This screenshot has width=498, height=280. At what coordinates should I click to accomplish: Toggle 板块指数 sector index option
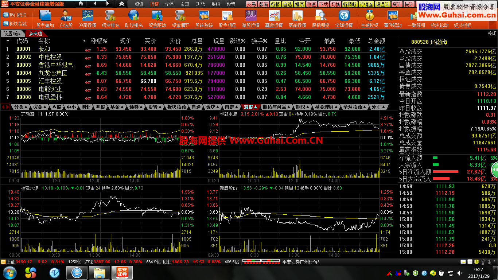point(15,24)
